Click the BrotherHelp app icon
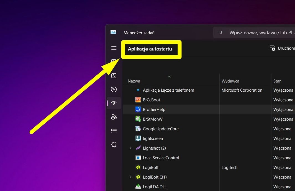 (138, 109)
